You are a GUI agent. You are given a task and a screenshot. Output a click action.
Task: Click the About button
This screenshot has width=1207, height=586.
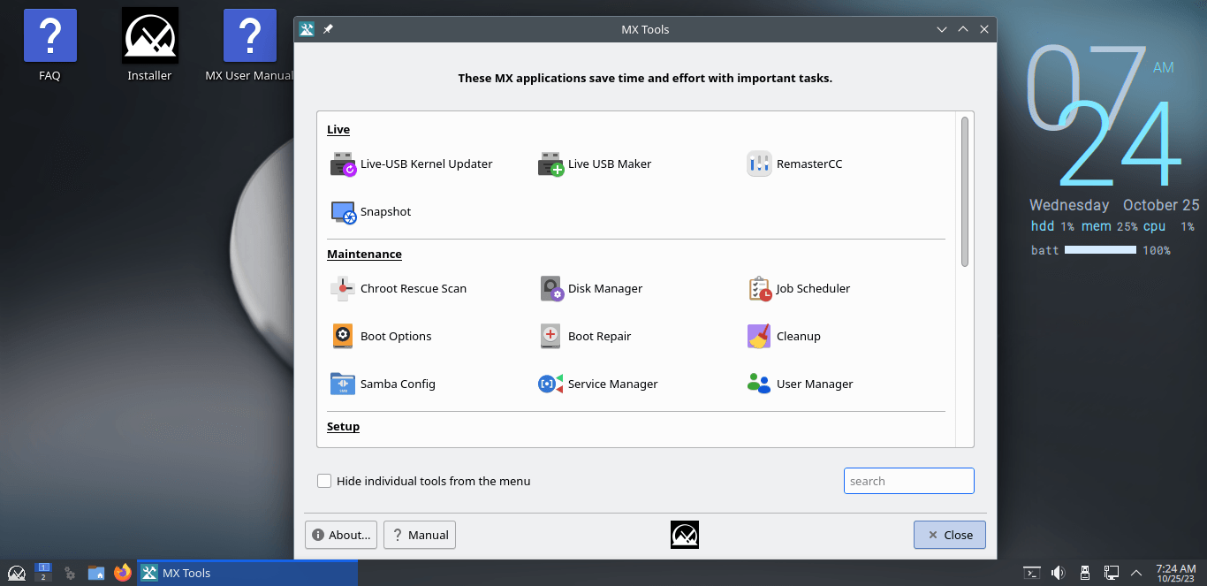341,535
